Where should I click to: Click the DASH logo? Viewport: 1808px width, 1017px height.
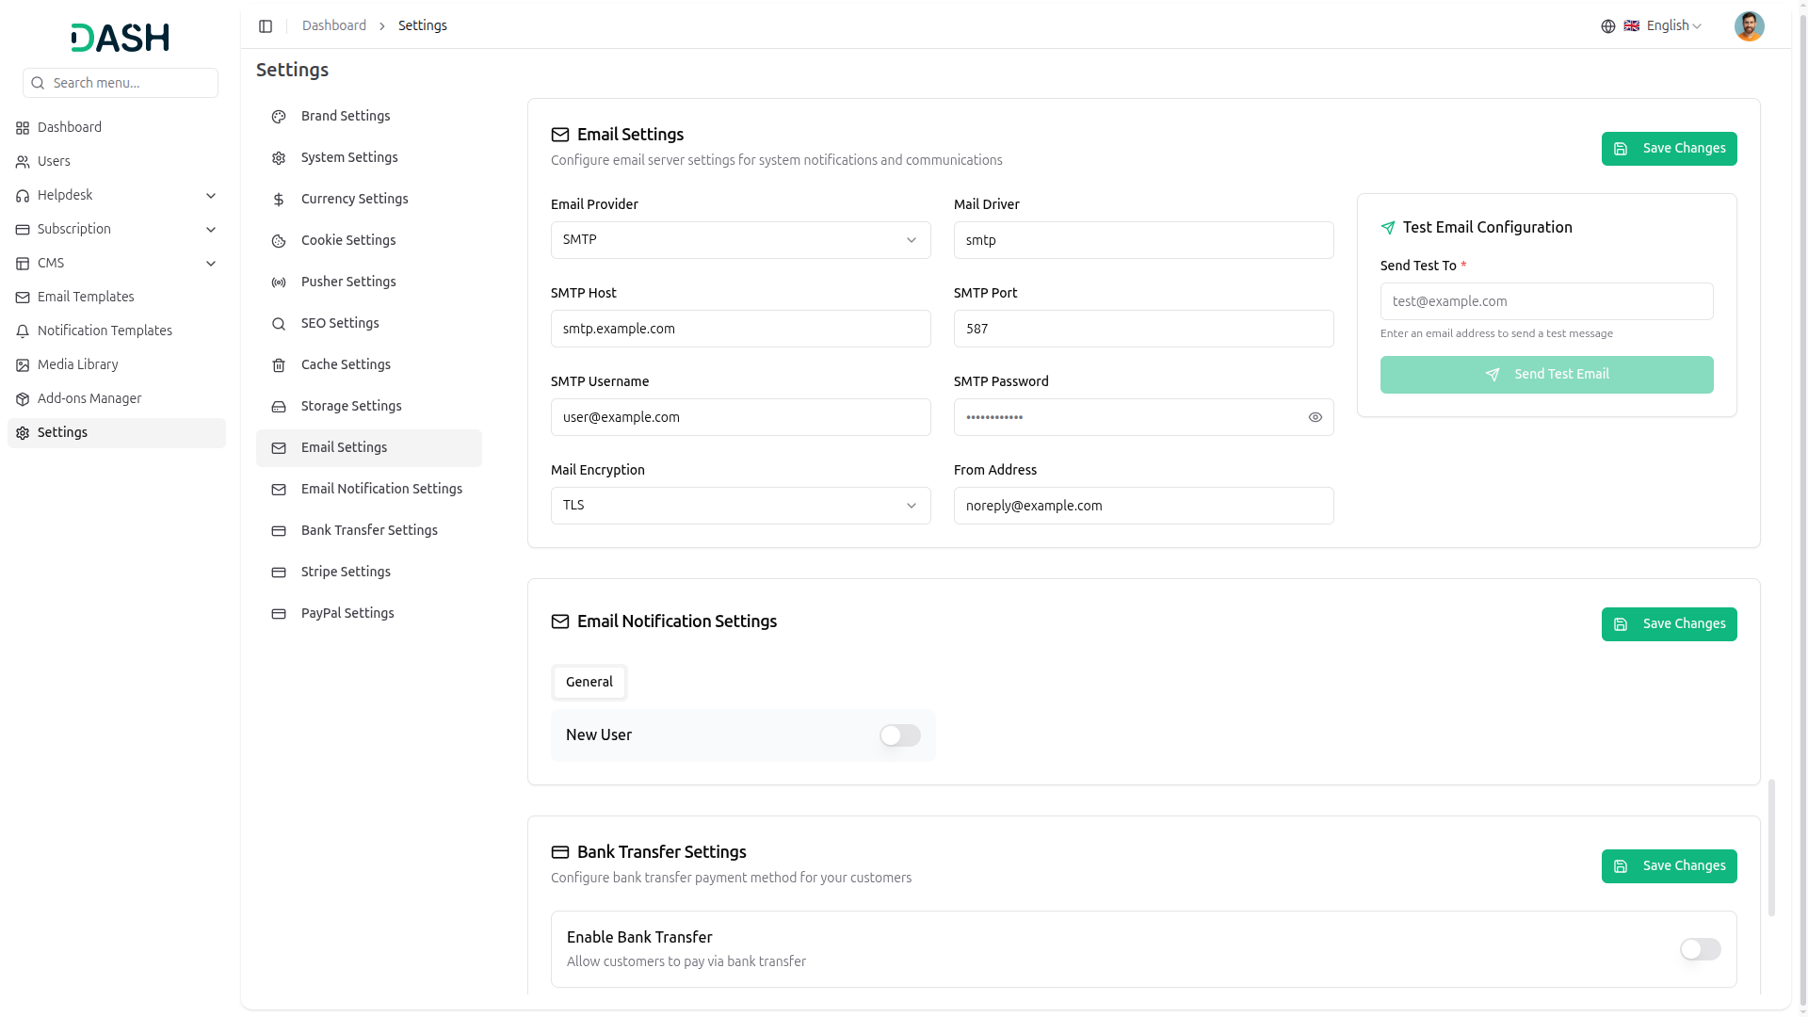coord(121,38)
